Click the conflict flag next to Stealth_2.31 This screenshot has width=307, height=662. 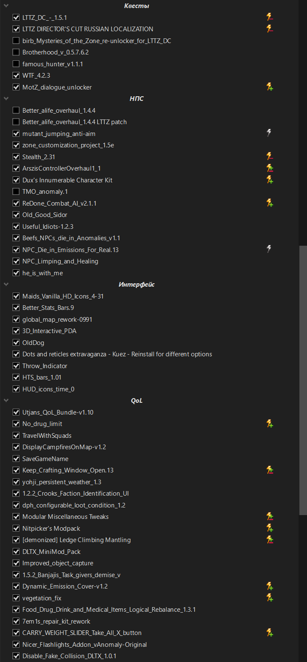[x=269, y=157]
